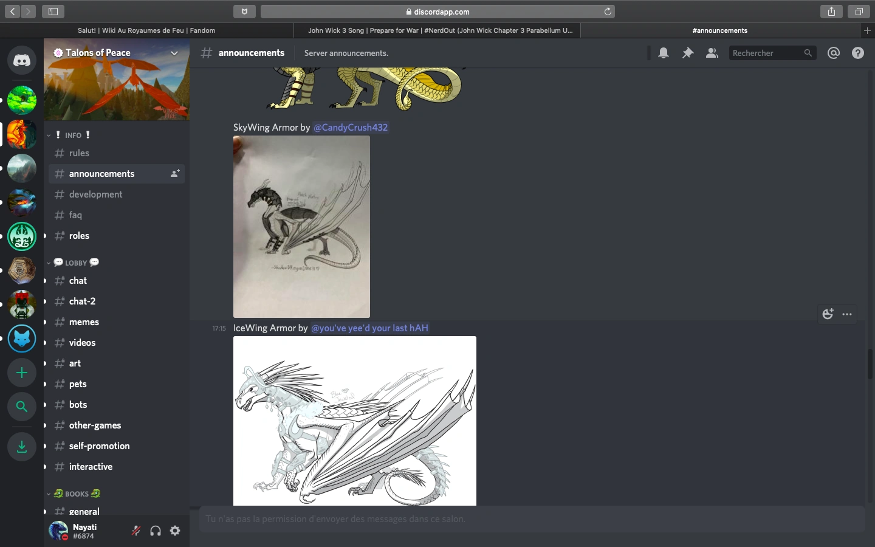
Task: Add a server with plus icon
Action: click(22, 373)
